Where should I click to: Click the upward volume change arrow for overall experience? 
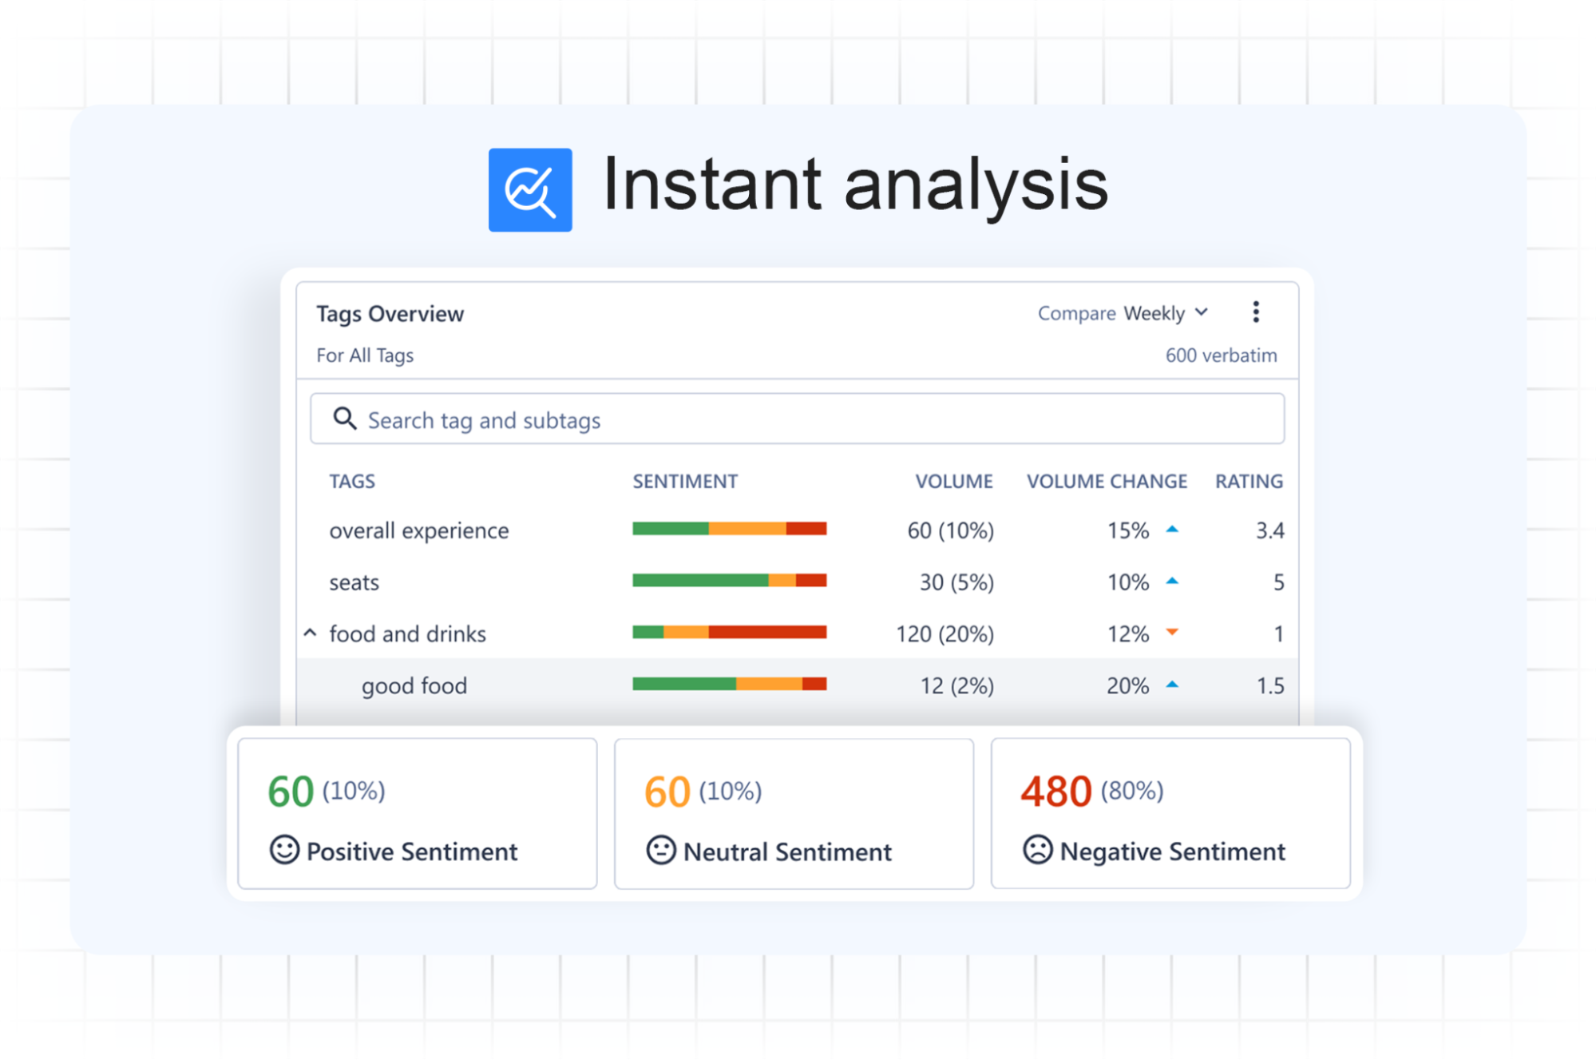pos(1173,529)
